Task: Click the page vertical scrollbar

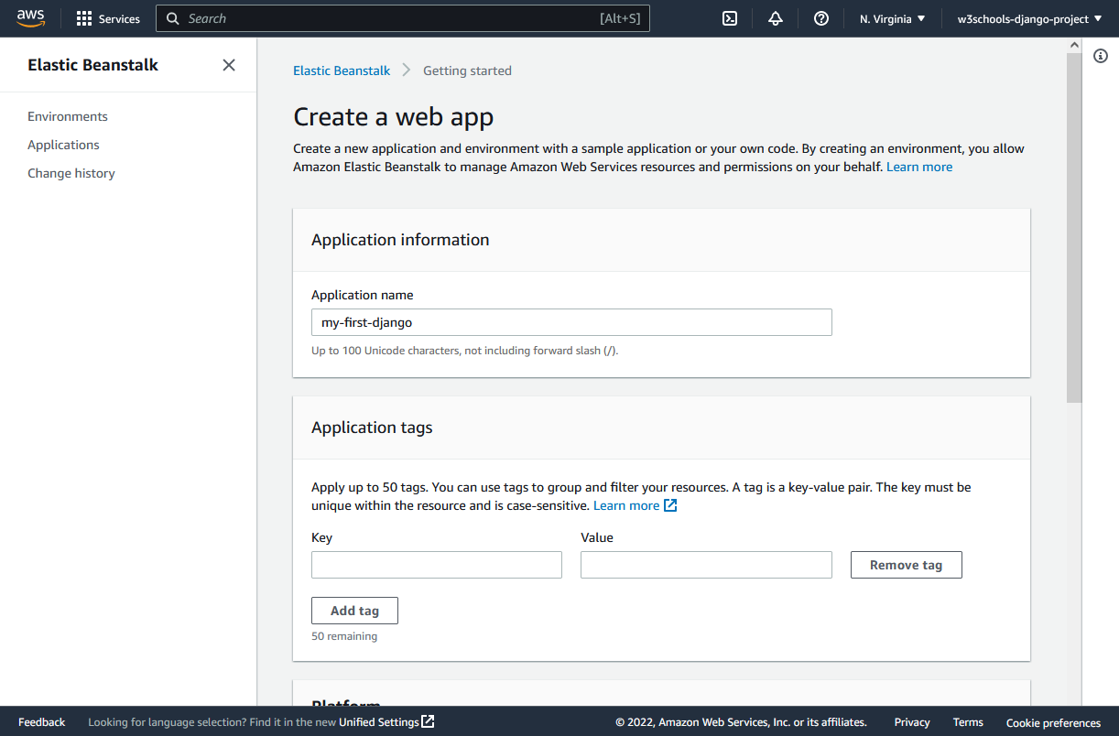Action: 1074,229
